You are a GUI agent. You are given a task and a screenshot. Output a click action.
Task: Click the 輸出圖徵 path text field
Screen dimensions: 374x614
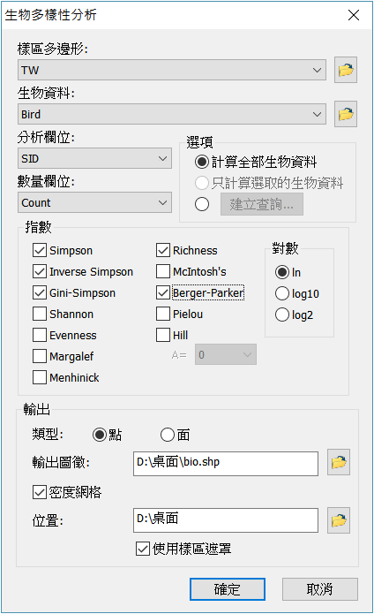[226, 464]
